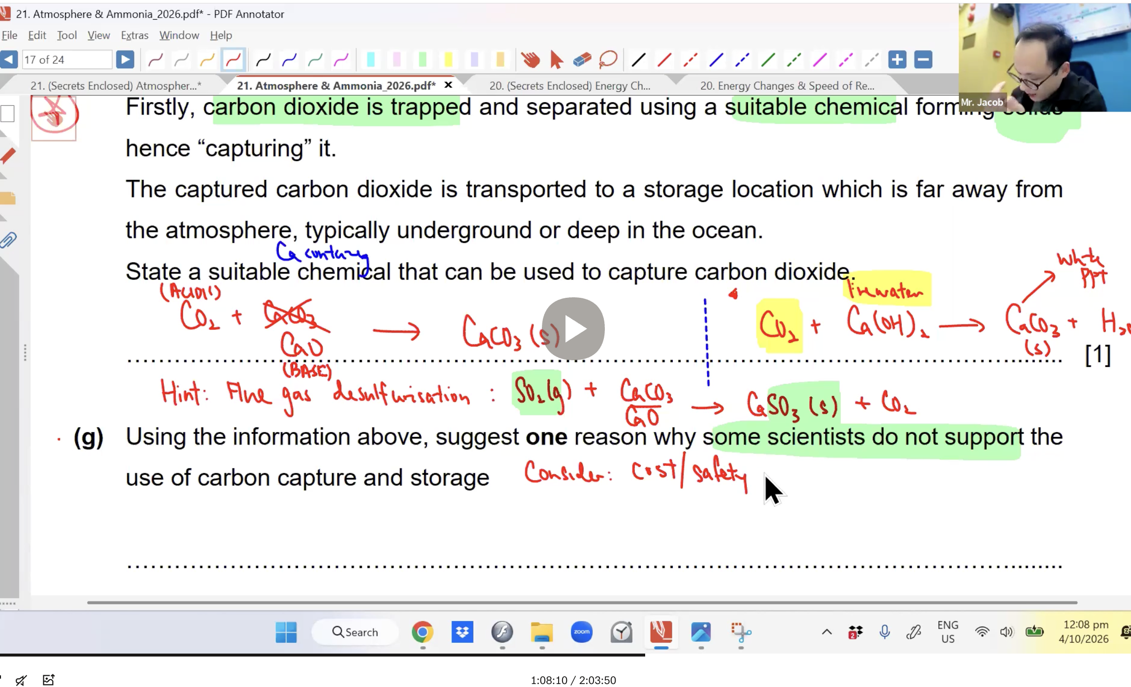This screenshot has width=1131, height=687.
Task: Click the zoom in plus button
Action: tap(897, 60)
